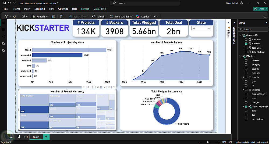Viewport: 269px width, 144px height.
Task: Collapse the Measures (2) table group
Action: [x=241, y=35]
